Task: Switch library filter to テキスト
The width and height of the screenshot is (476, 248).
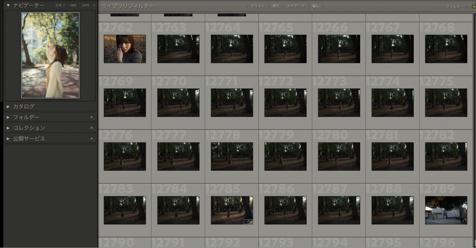Action: coord(258,6)
